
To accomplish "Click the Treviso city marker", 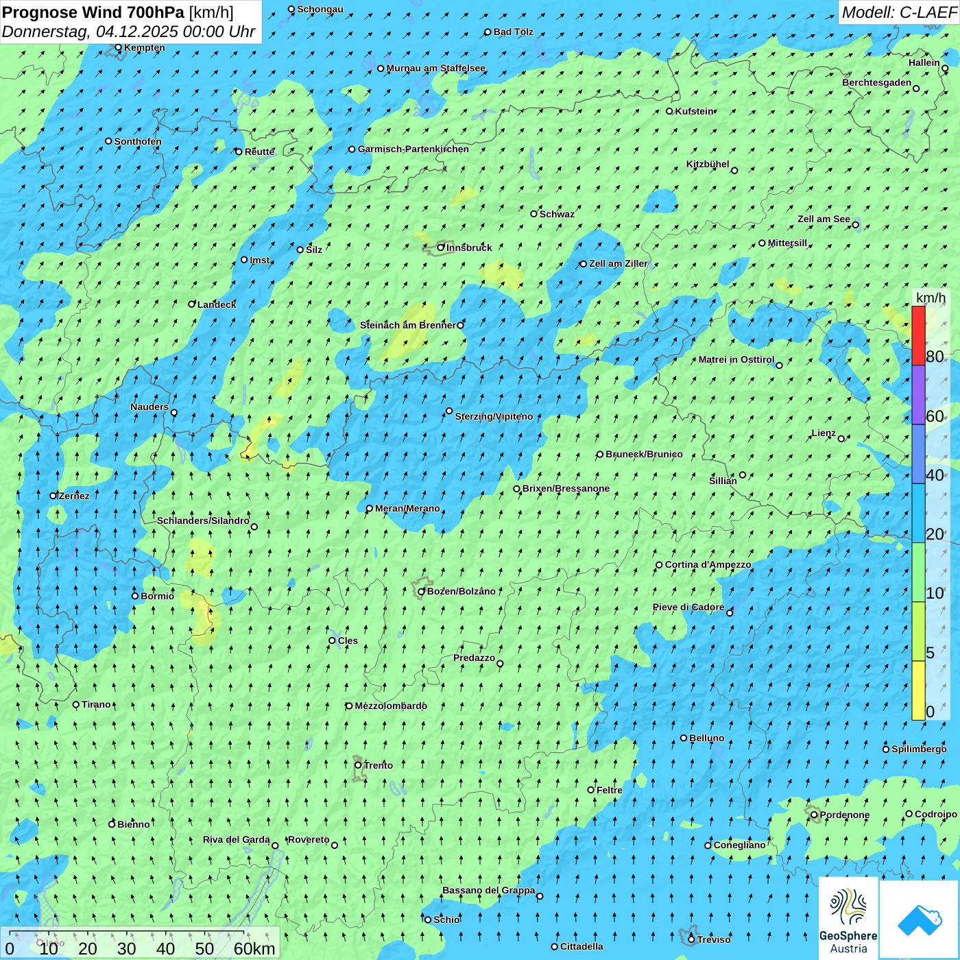I will coord(691,939).
